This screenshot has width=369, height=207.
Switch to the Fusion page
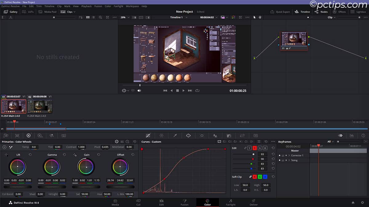point(184,202)
